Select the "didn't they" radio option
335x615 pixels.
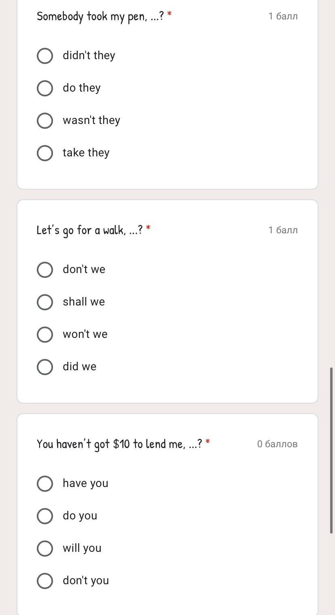point(45,56)
